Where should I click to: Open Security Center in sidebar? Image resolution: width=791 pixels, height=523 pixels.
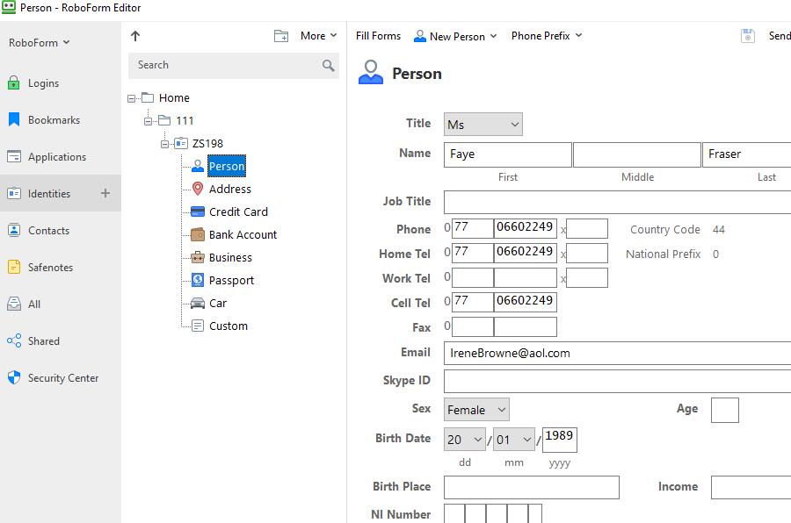pyautogui.click(x=62, y=378)
